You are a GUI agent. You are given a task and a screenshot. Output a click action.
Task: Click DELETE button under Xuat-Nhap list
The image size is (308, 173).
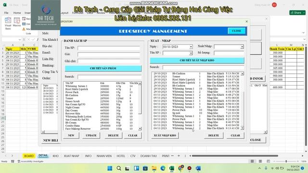[x=214, y=136]
